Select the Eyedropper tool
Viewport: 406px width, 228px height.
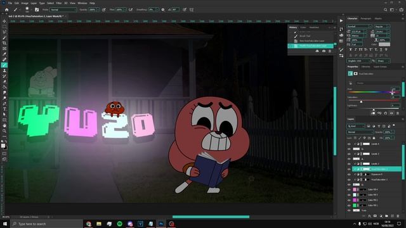click(x=4, y=54)
